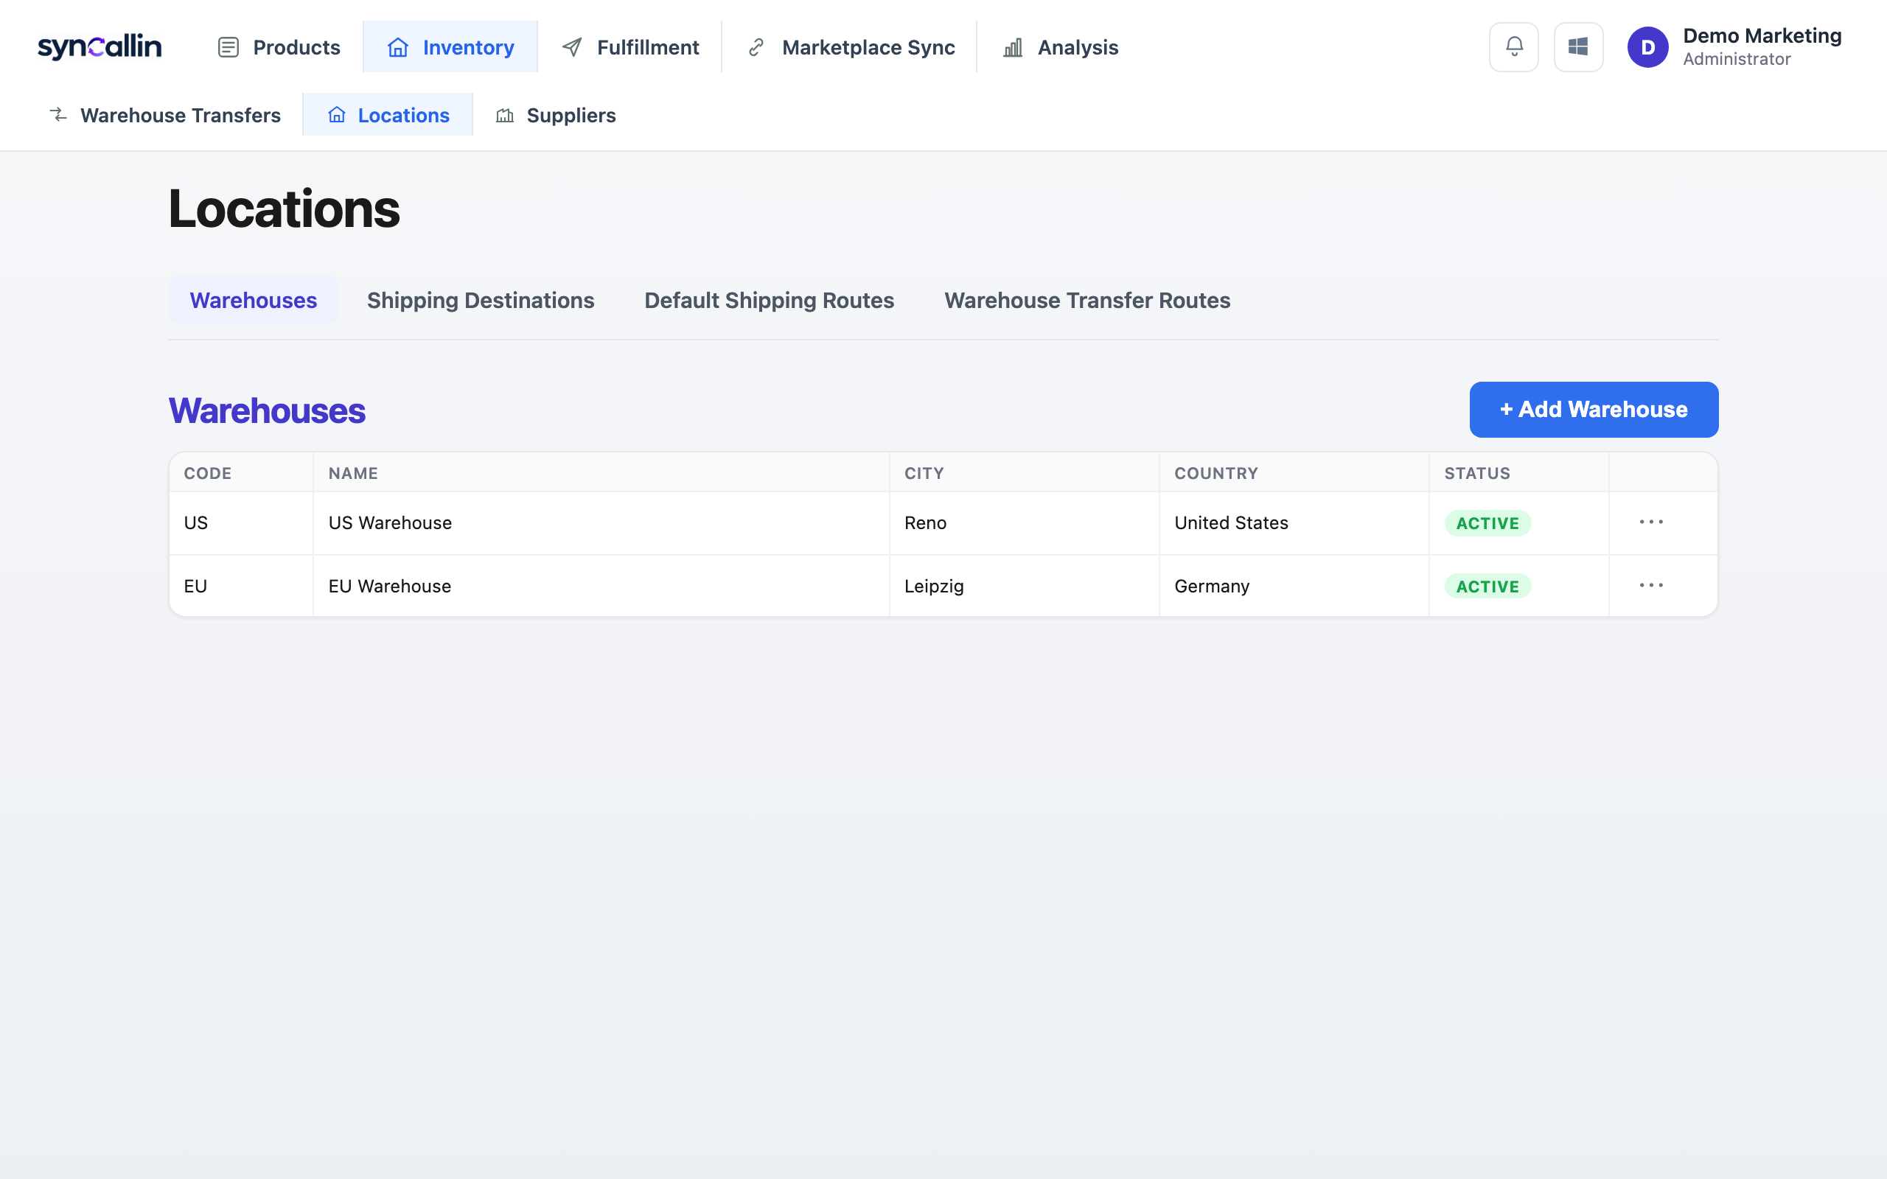
Task: Click the Leipzig city cell
Action: 1024,586
